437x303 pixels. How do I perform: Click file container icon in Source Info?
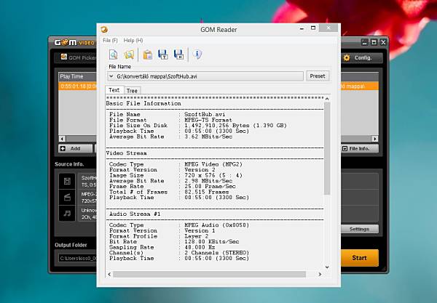click(x=67, y=182)
